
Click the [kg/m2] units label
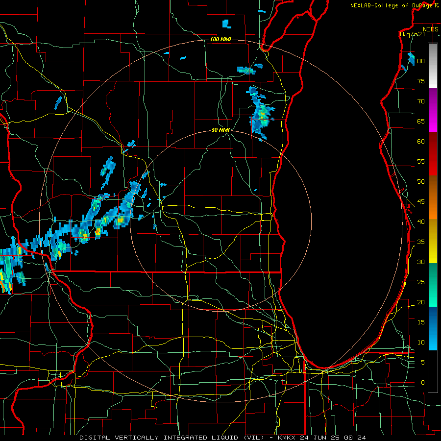(x=412, y=34)
